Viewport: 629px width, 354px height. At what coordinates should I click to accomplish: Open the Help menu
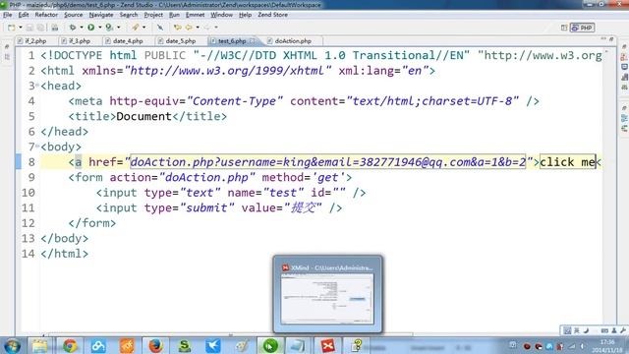[245, 15]
